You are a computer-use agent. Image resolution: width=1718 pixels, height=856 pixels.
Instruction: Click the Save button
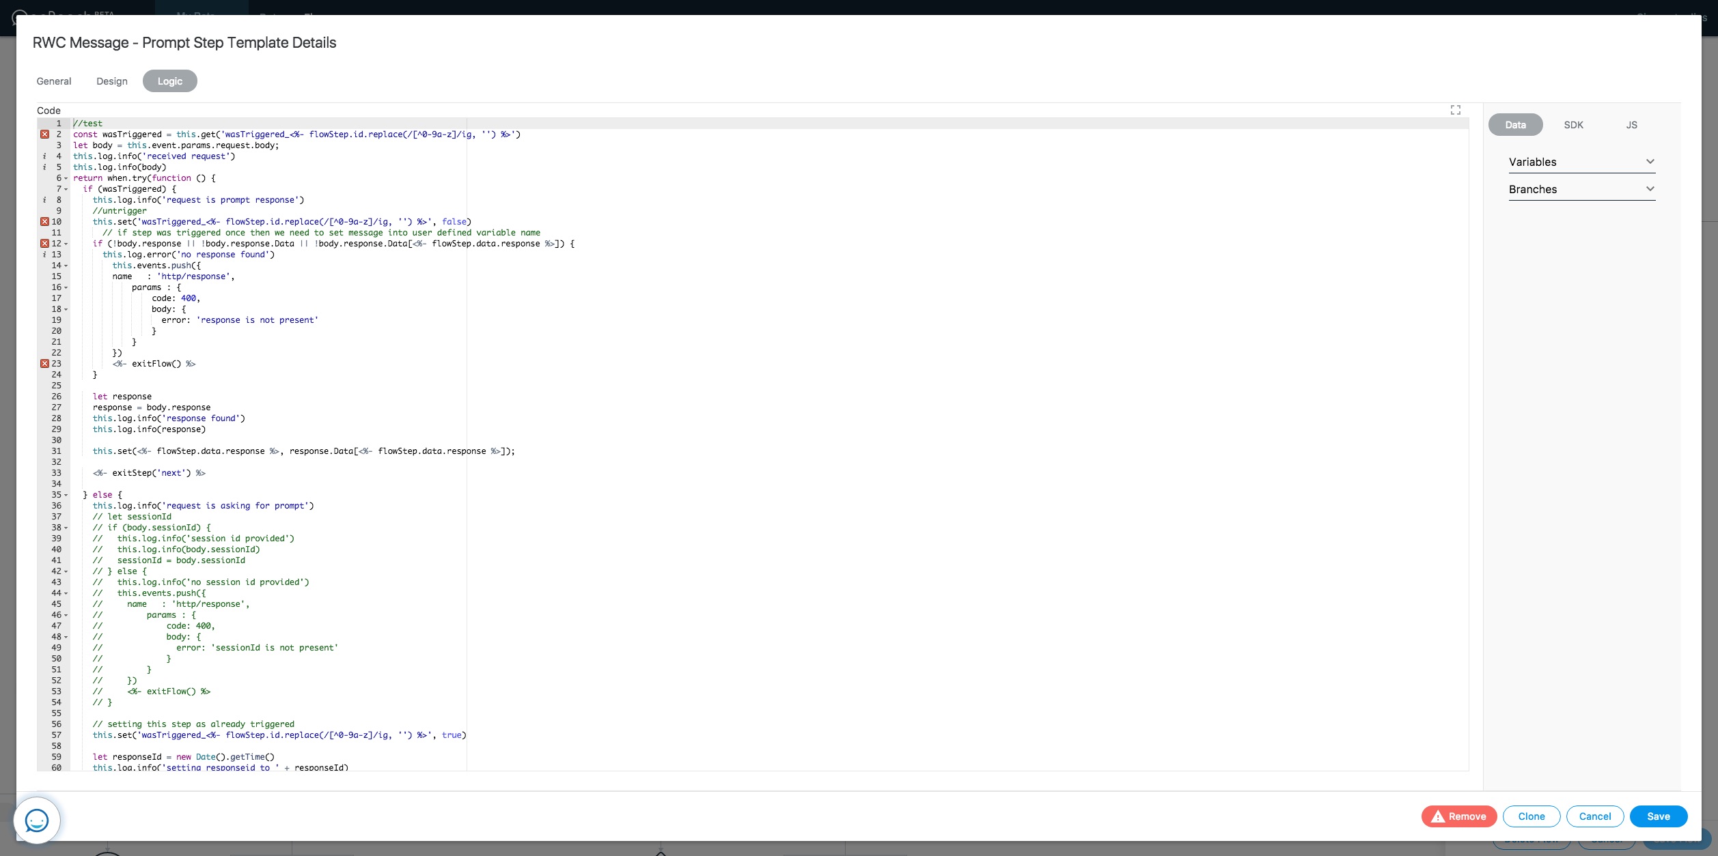coord(1658,816)
